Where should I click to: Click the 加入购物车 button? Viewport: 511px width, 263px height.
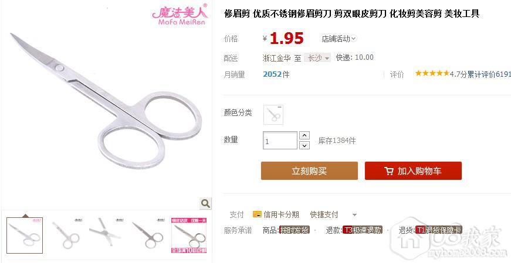413,171
